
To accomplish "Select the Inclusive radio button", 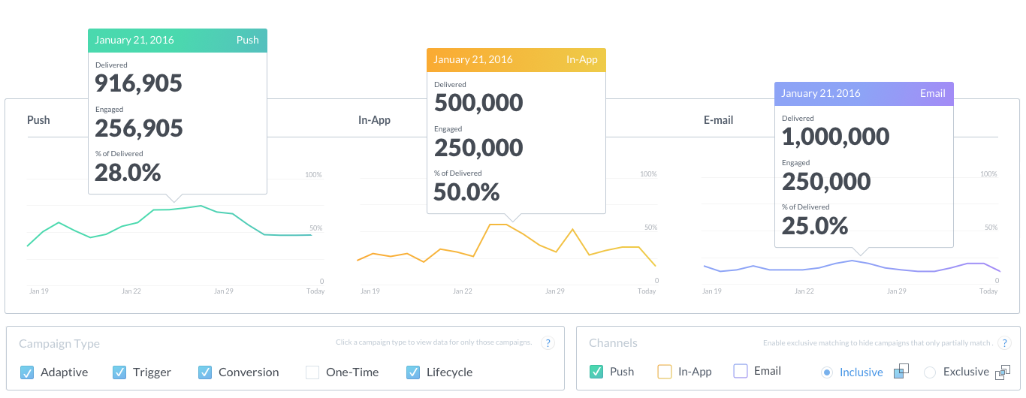I will pos(828,372).
